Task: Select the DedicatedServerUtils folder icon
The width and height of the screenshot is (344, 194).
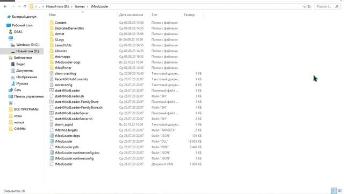Action: [52, 28]
